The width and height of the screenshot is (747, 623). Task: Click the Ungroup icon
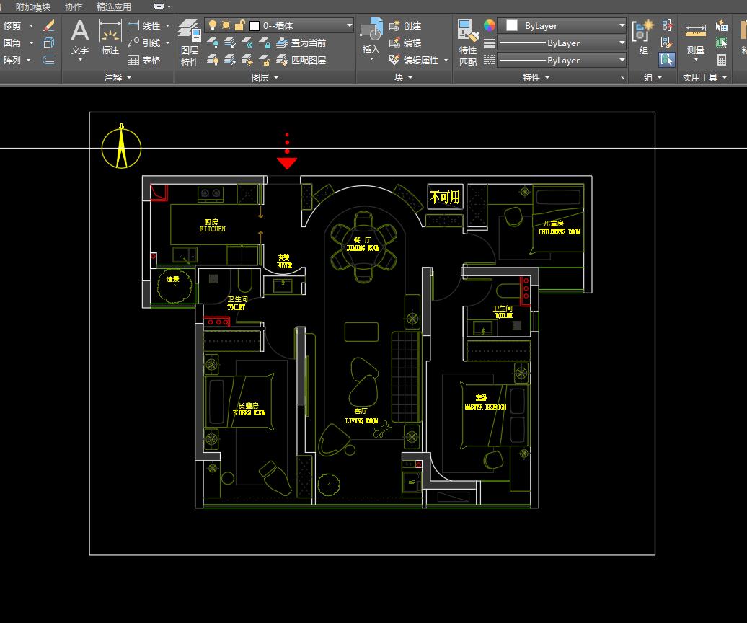[x=667, y=26]
